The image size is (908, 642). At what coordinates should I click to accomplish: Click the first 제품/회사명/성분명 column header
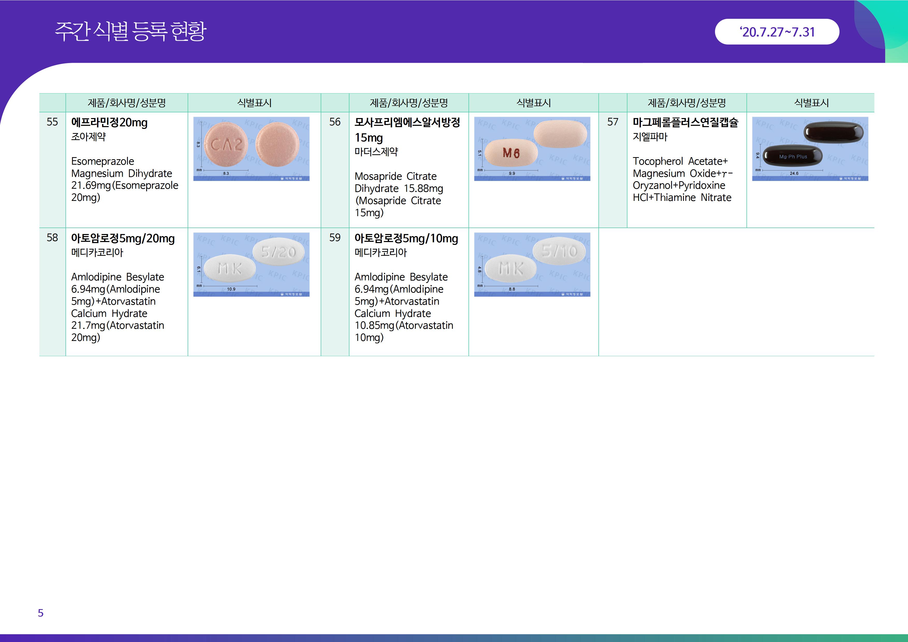tap(127, 103)
